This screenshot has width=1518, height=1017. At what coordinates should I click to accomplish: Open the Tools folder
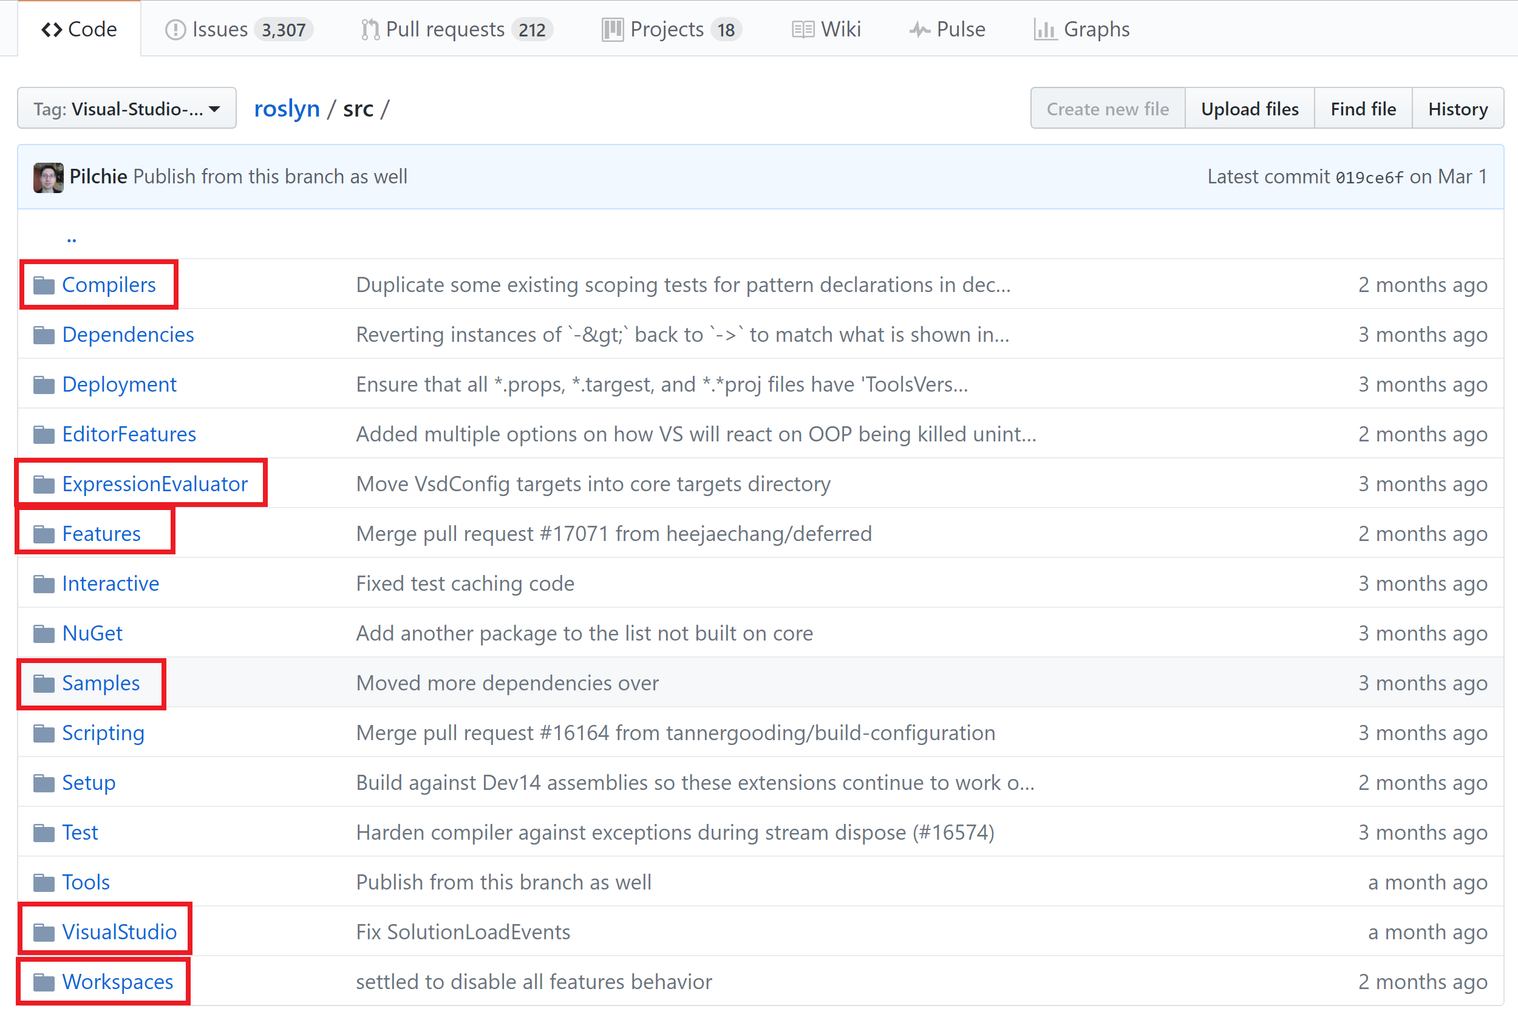point(86,882)
